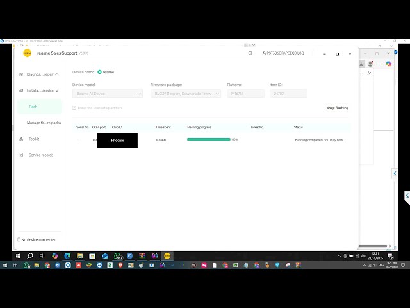The image size is (410, 308).
Task: Open the 12:21 clock on remote taskbar
Action: tap(375, 255)
